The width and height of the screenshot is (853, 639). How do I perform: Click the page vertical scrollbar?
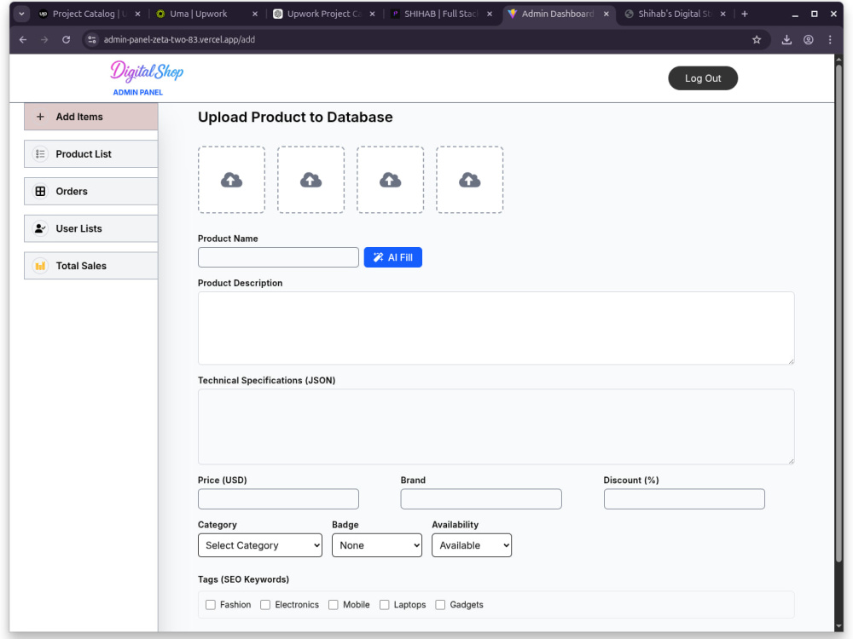tap(838, 313)
